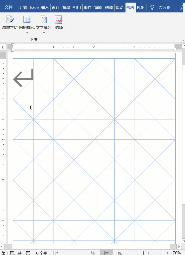Viewport: 185px width, 255px height.
Task: Switch to Print Layout view
Action: (x=107, y=253)
